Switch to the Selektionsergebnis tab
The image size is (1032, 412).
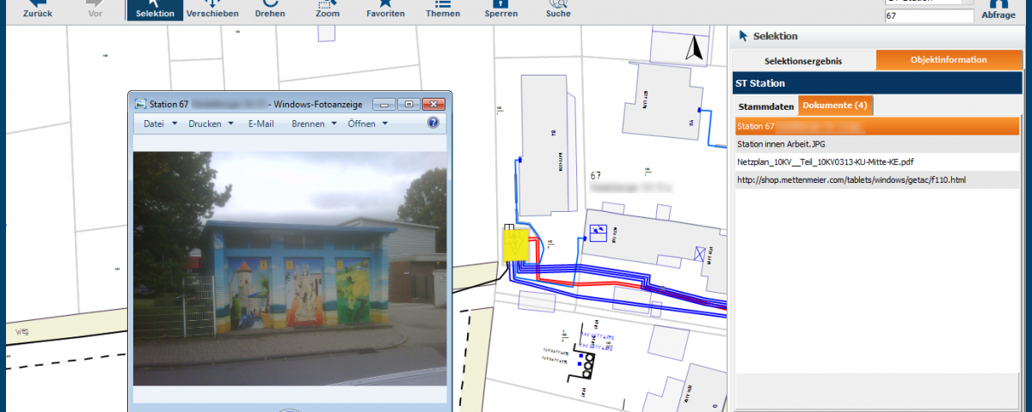(x=803, y=60)
